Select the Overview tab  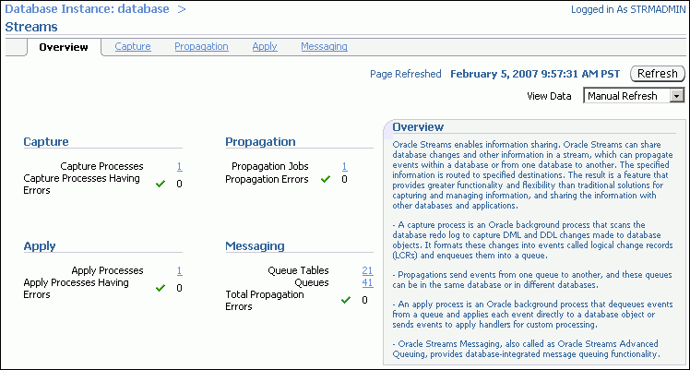click(64, 47)
